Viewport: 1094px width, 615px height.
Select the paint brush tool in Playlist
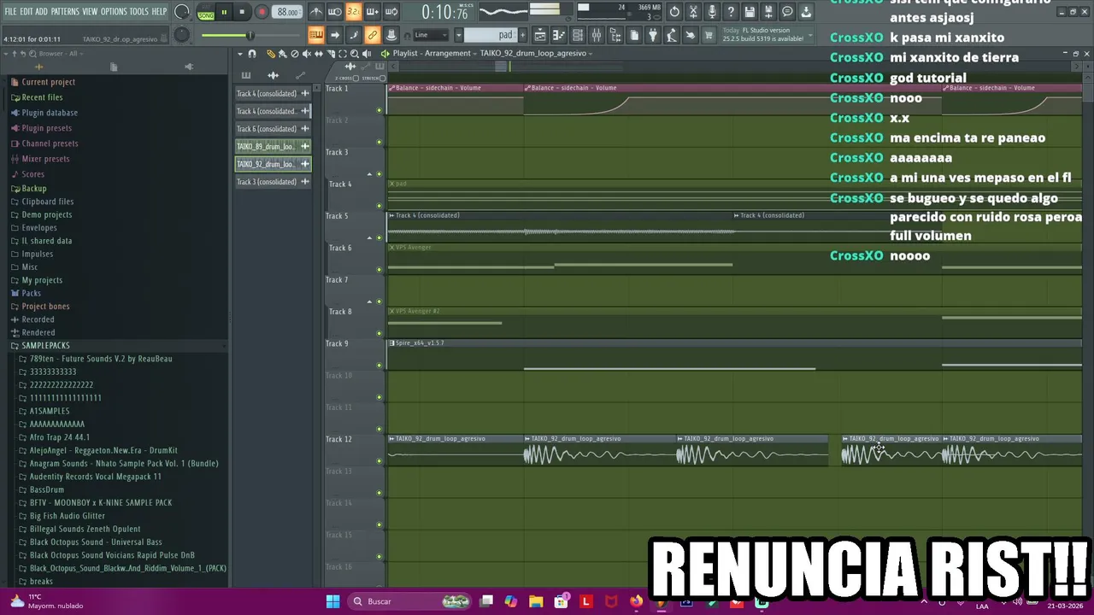(x=282, y=53)
